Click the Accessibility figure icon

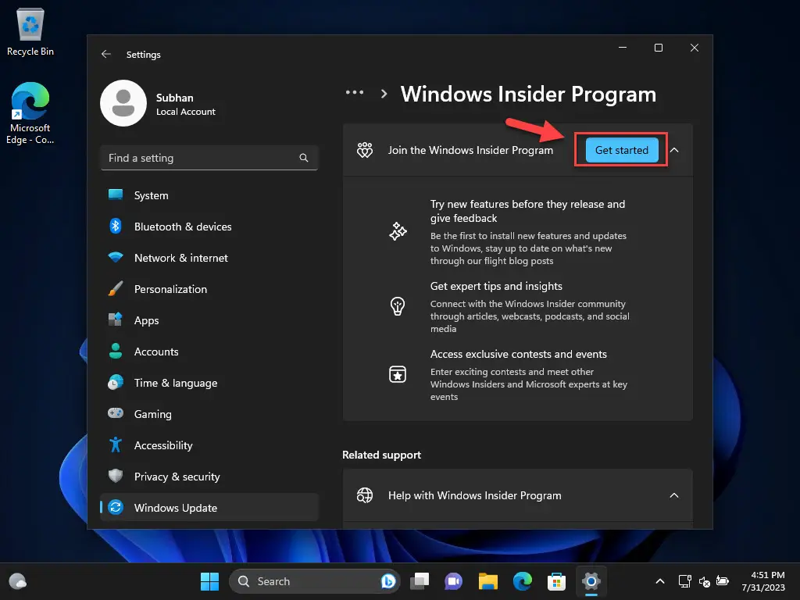point(116,445)
